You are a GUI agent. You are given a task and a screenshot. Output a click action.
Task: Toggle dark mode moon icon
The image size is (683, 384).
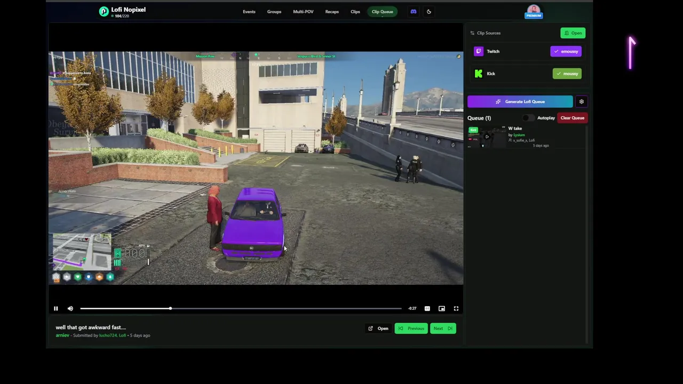coord(429,11)
